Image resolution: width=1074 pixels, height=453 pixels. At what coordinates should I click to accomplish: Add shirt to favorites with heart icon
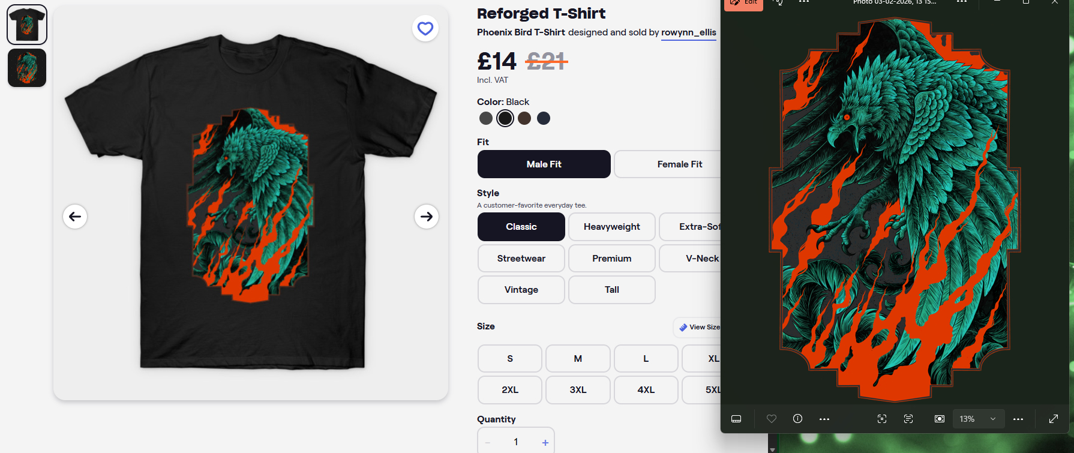coord(425,28)
